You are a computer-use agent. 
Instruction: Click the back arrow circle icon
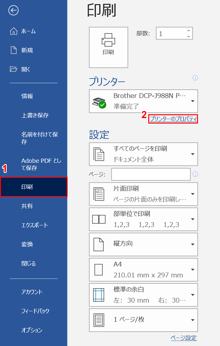pyautogui.click(x=13, y=10)
